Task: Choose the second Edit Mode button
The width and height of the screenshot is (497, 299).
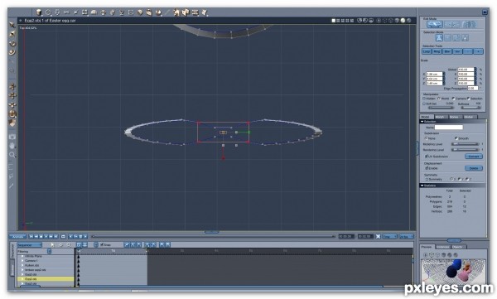Action: tap(452, 24)
